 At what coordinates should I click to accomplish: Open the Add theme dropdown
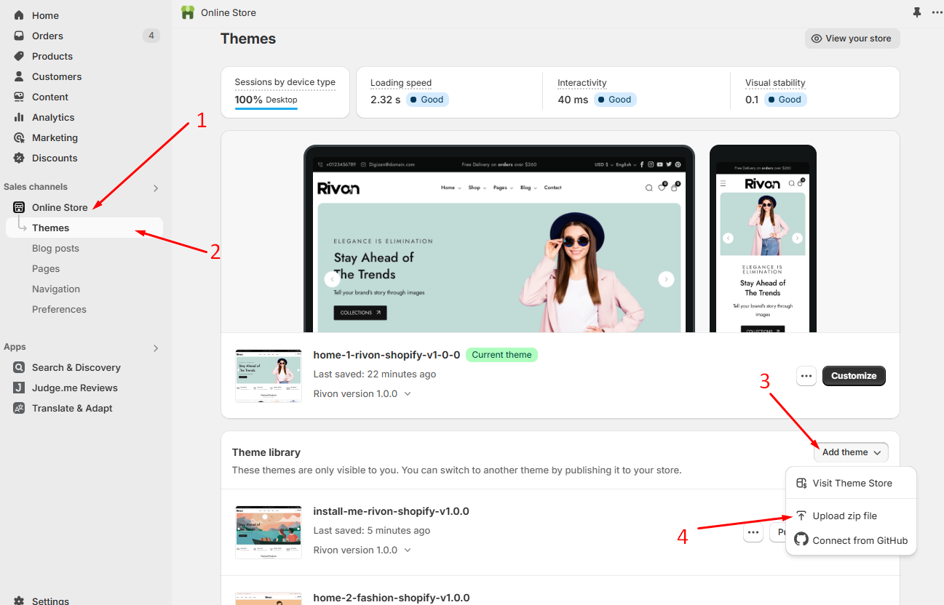[851, 452]
